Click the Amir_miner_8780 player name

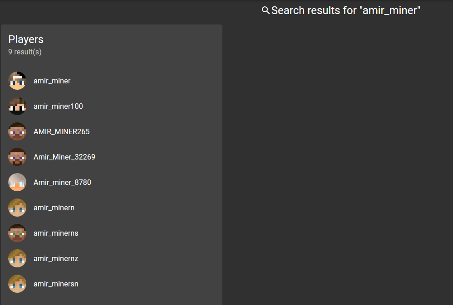(62, 183)
